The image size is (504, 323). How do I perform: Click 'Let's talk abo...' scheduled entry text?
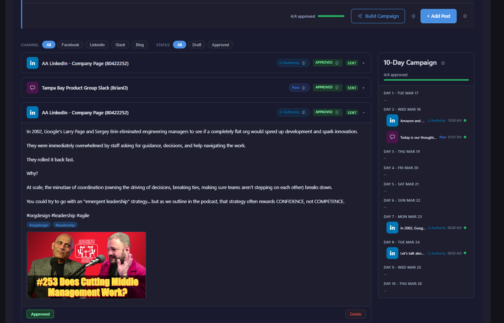tap(413, 253)
